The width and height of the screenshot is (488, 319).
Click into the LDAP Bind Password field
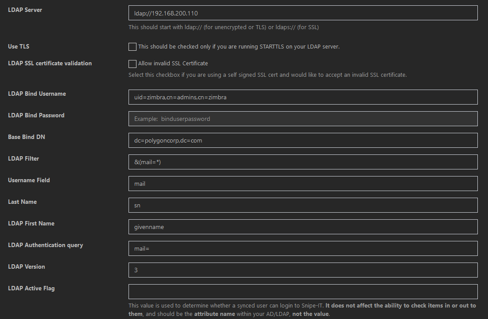click(303, 119)
